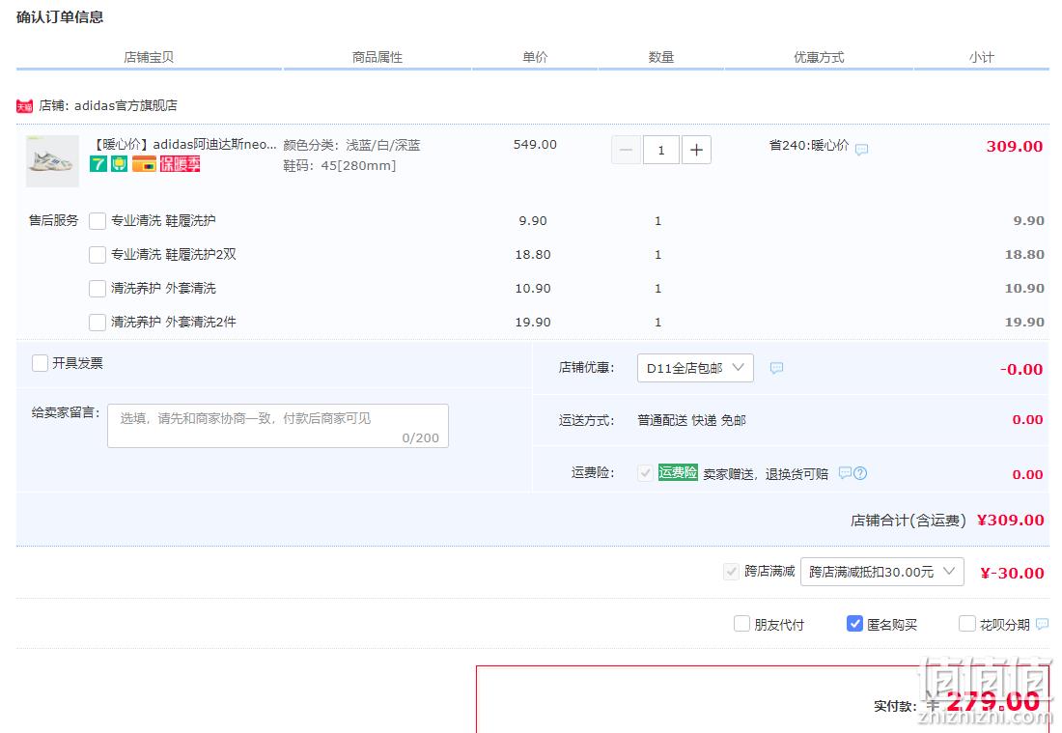This screenshot has width=1062, height=733.
Task: Click the red 309.00 product subtotal
Action: [1015, 147]
